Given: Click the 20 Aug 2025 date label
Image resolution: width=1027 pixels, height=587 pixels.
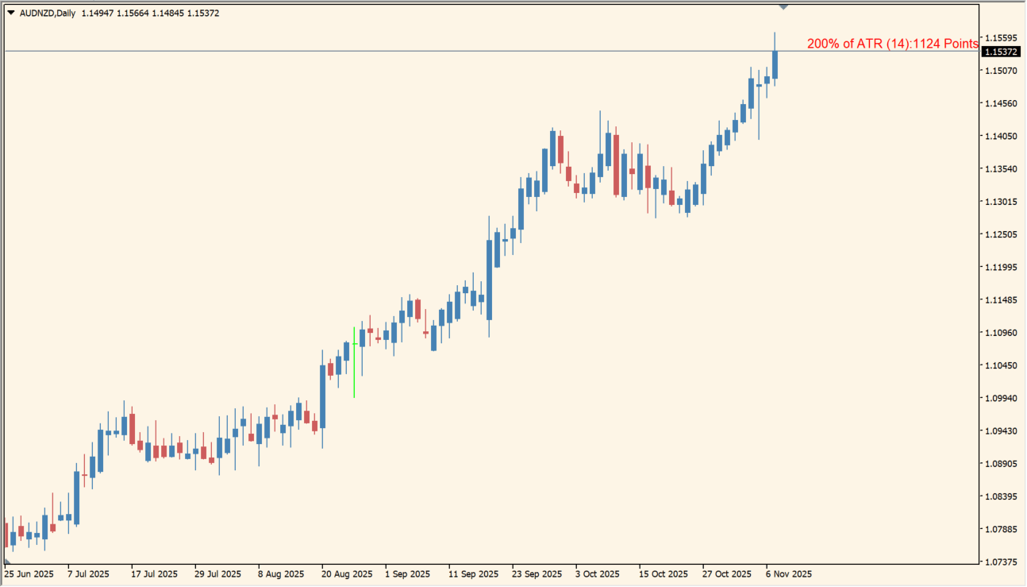Looking at the screenshot, I should [347, 573].
